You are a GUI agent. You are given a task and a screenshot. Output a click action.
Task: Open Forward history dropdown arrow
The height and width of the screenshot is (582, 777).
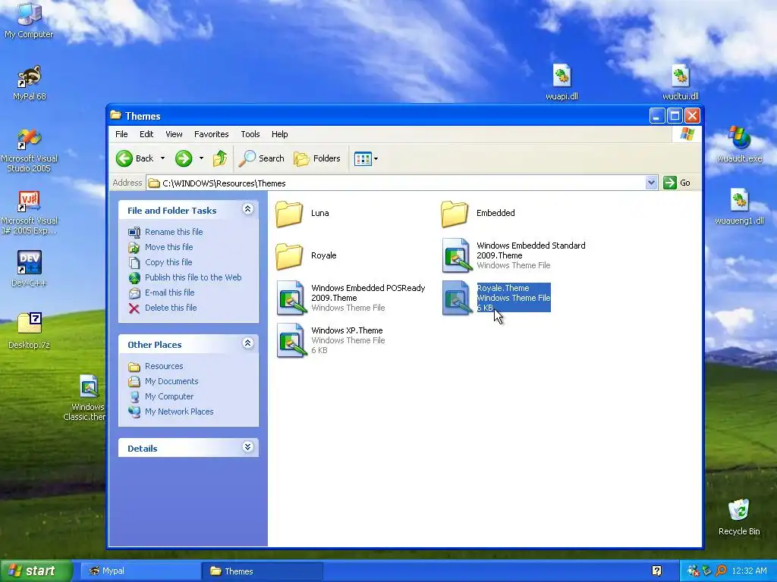201,158
